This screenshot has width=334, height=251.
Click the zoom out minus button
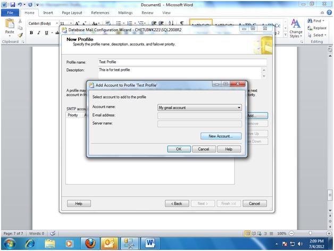point(291,233)
